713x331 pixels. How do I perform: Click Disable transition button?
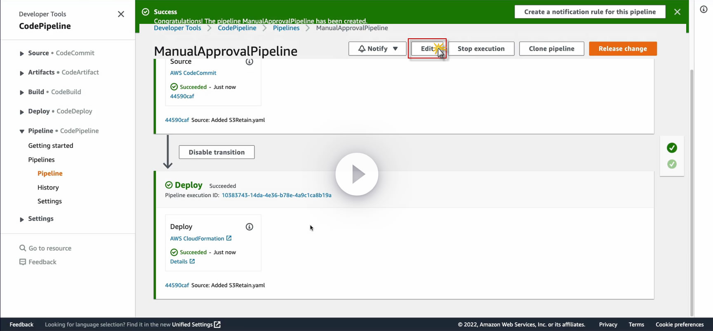point(216,152)
